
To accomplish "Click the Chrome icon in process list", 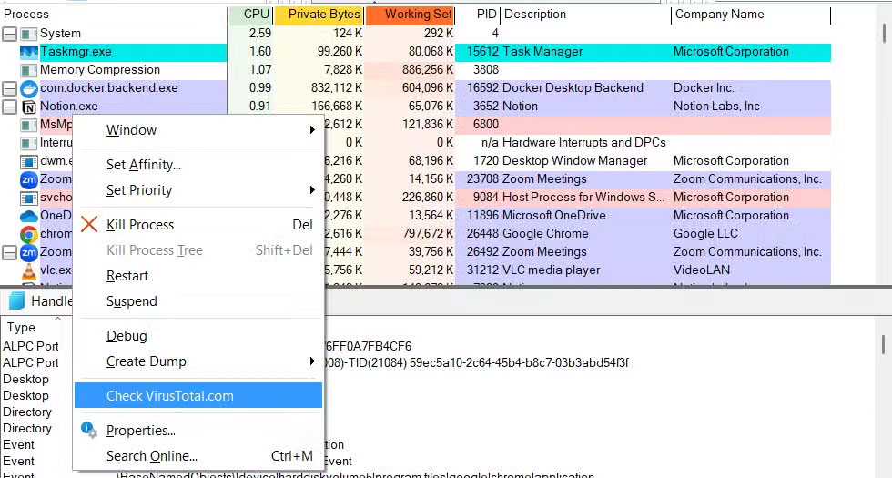I will click(28, 234).
